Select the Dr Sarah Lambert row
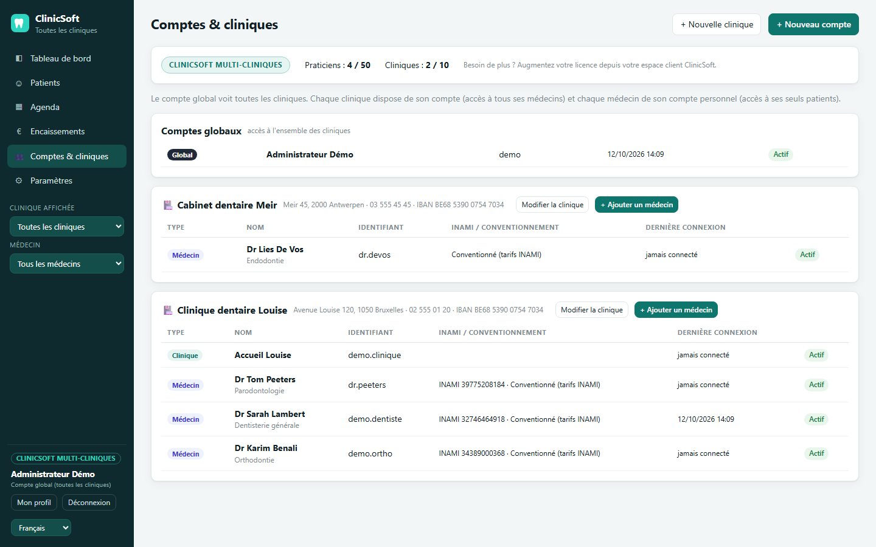The width and height of the screenshot is (876, 547). 505,419
